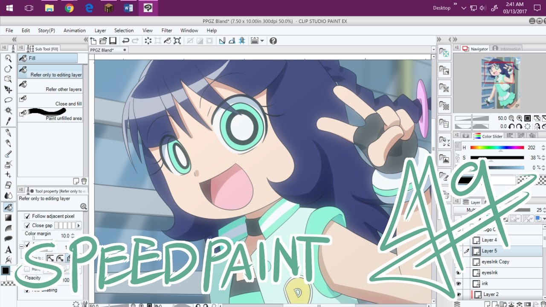546x307 pixels.
Task: Select the Text tool
Action: click(8, 250)
